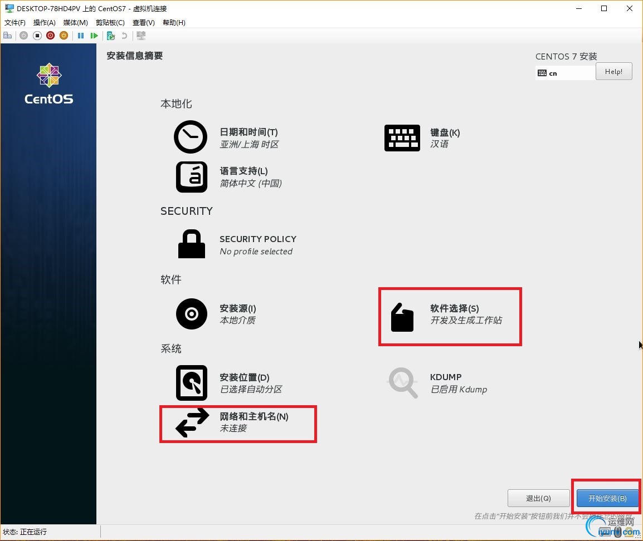
Task: Open the SECURITY POLICY padlock item
Action: (x=237, y=244)
